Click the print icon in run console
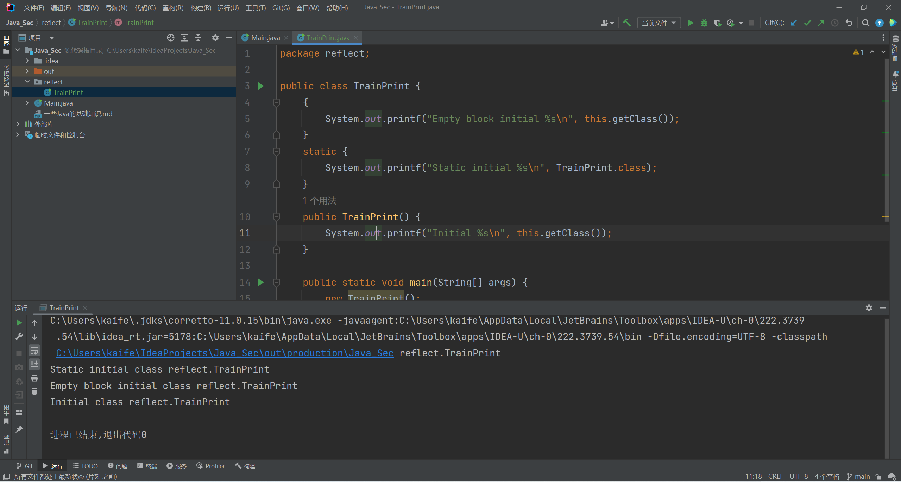The width and height of the screenshot is (901, 482). point(34,378)
